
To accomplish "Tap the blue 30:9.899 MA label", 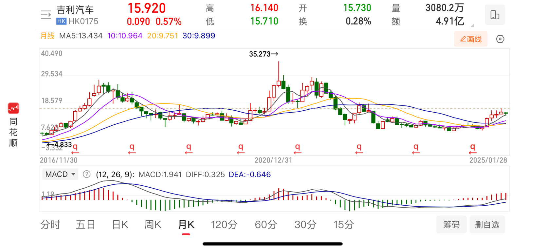I will [x=199, y=36].
